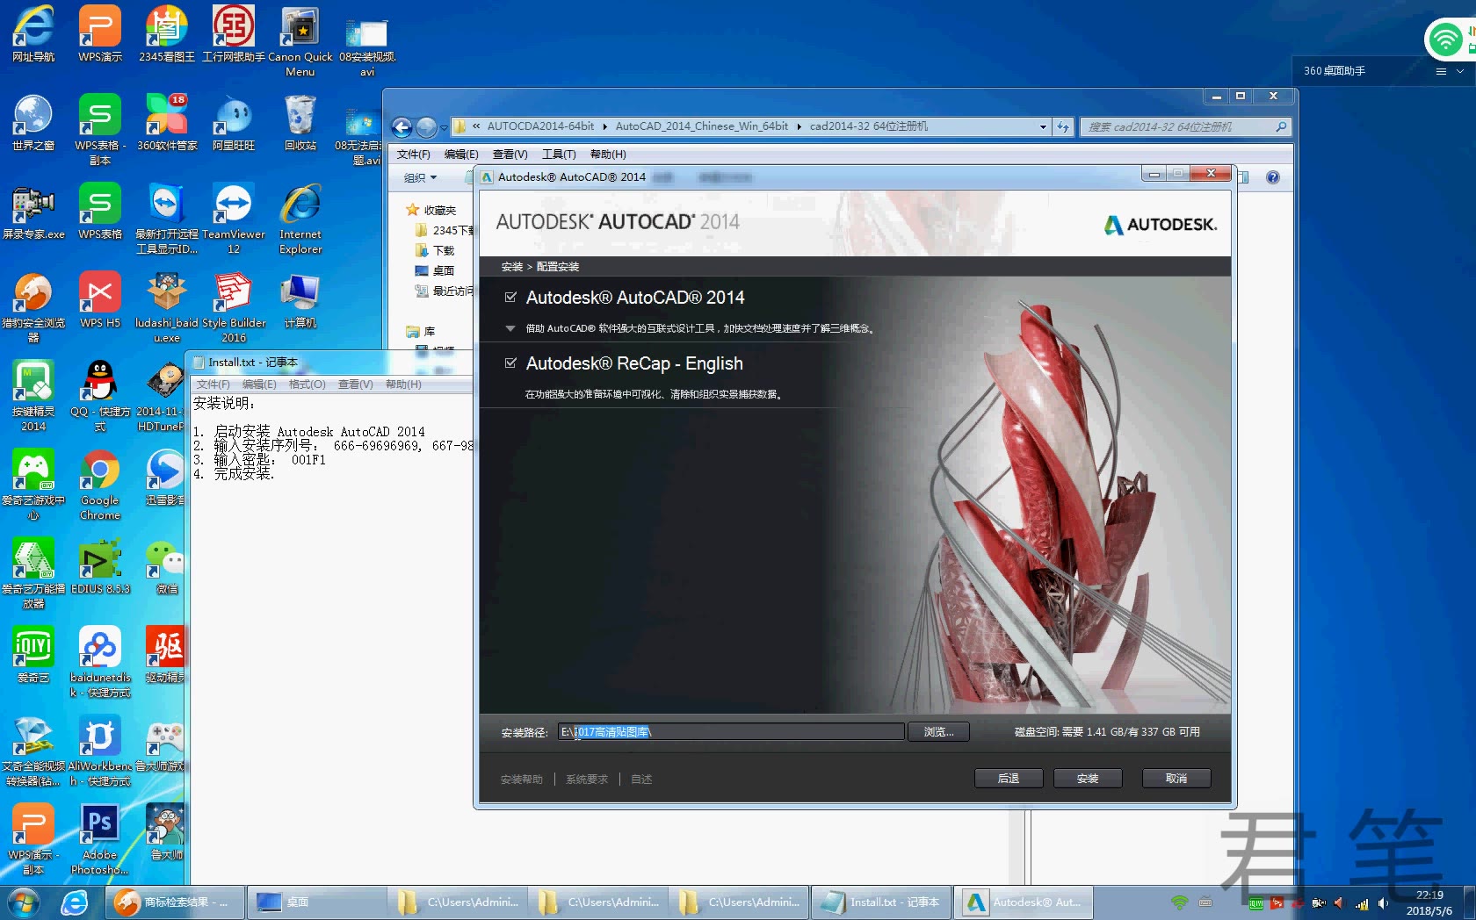
Task: Open Adobe Photoshop from the desktop
Action: 98,823
